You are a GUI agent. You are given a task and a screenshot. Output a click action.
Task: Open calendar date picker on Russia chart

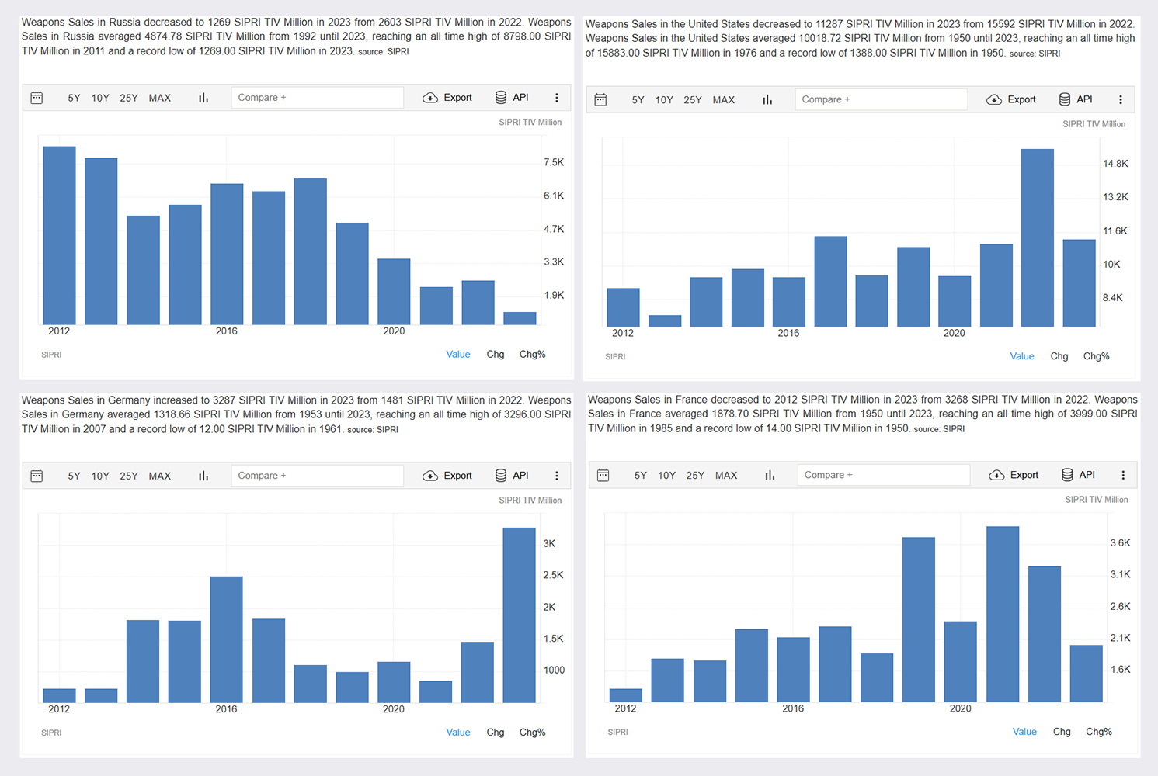(37, 98)
